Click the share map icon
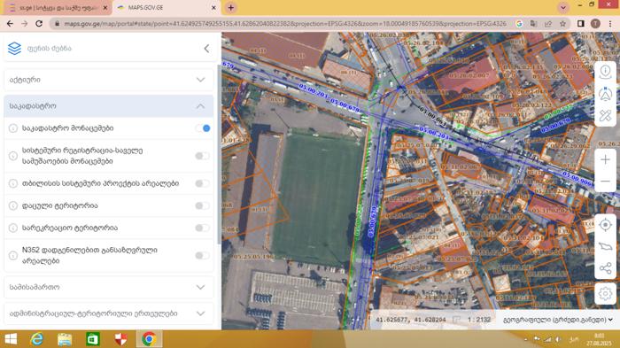Viewport: 620px width, 348px height. click(x=605, y=268)
